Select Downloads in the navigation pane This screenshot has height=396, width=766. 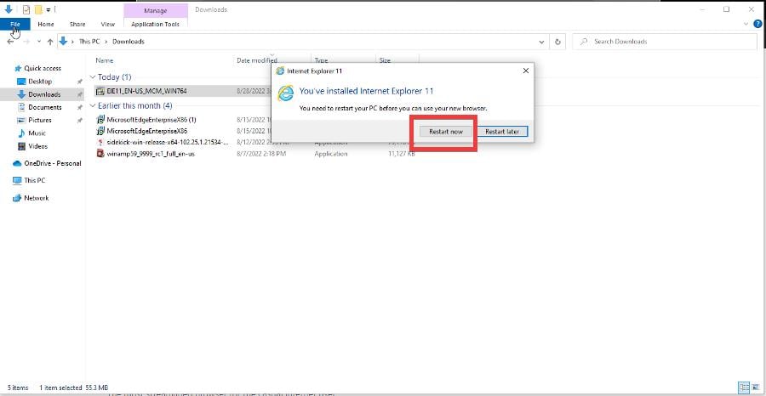tap(44, 94)
